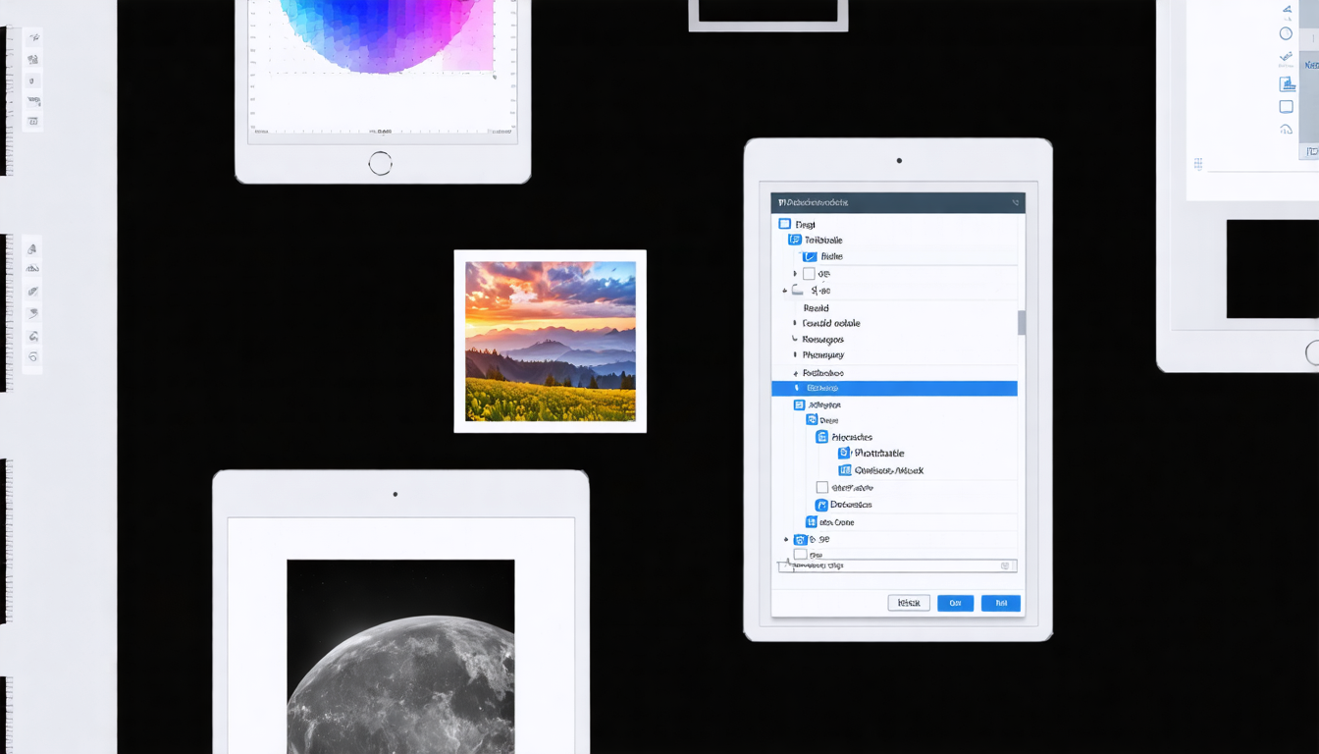Image resolution: width=1319 pixels, height=754 pixels.
Task: Click the arch-shaped icon below the square icon
Action: click(x=1286, y=130)
